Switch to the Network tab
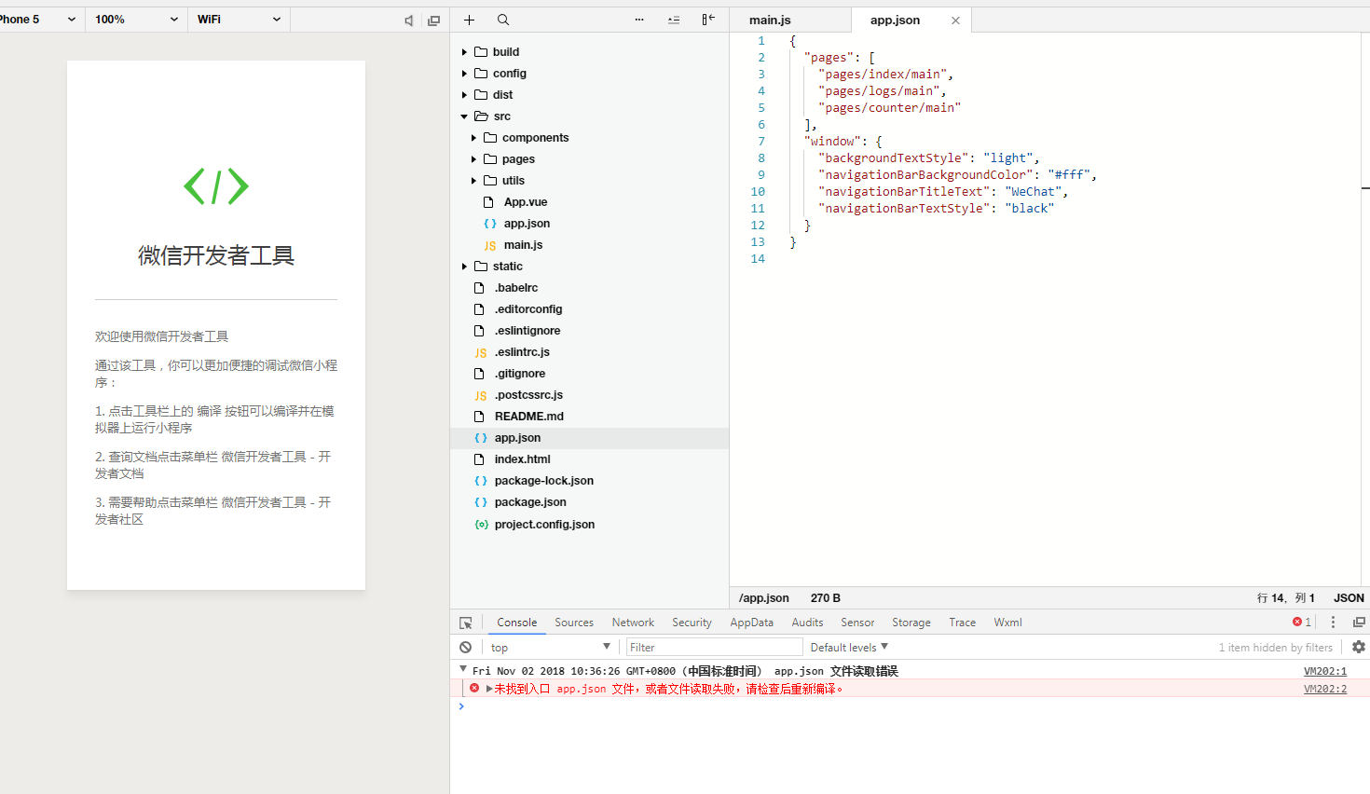Viewport: 1370px width, 794px height. tap(633, 623)
